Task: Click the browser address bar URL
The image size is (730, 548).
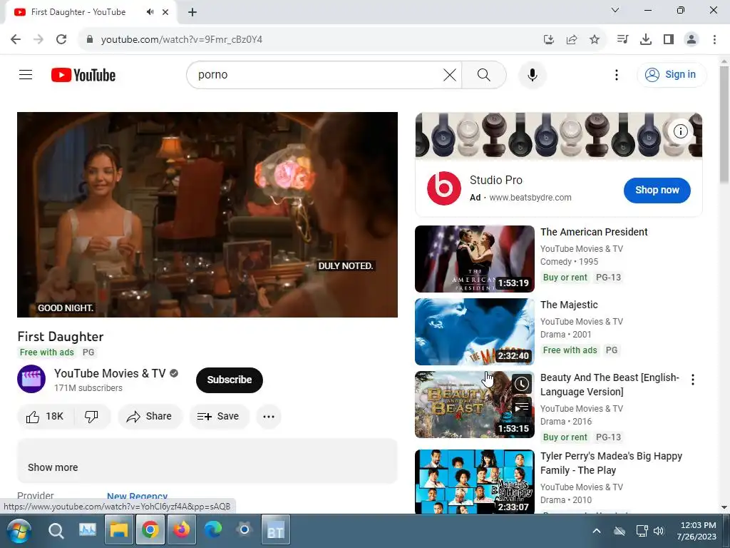Action: click(x=182, y=39)
